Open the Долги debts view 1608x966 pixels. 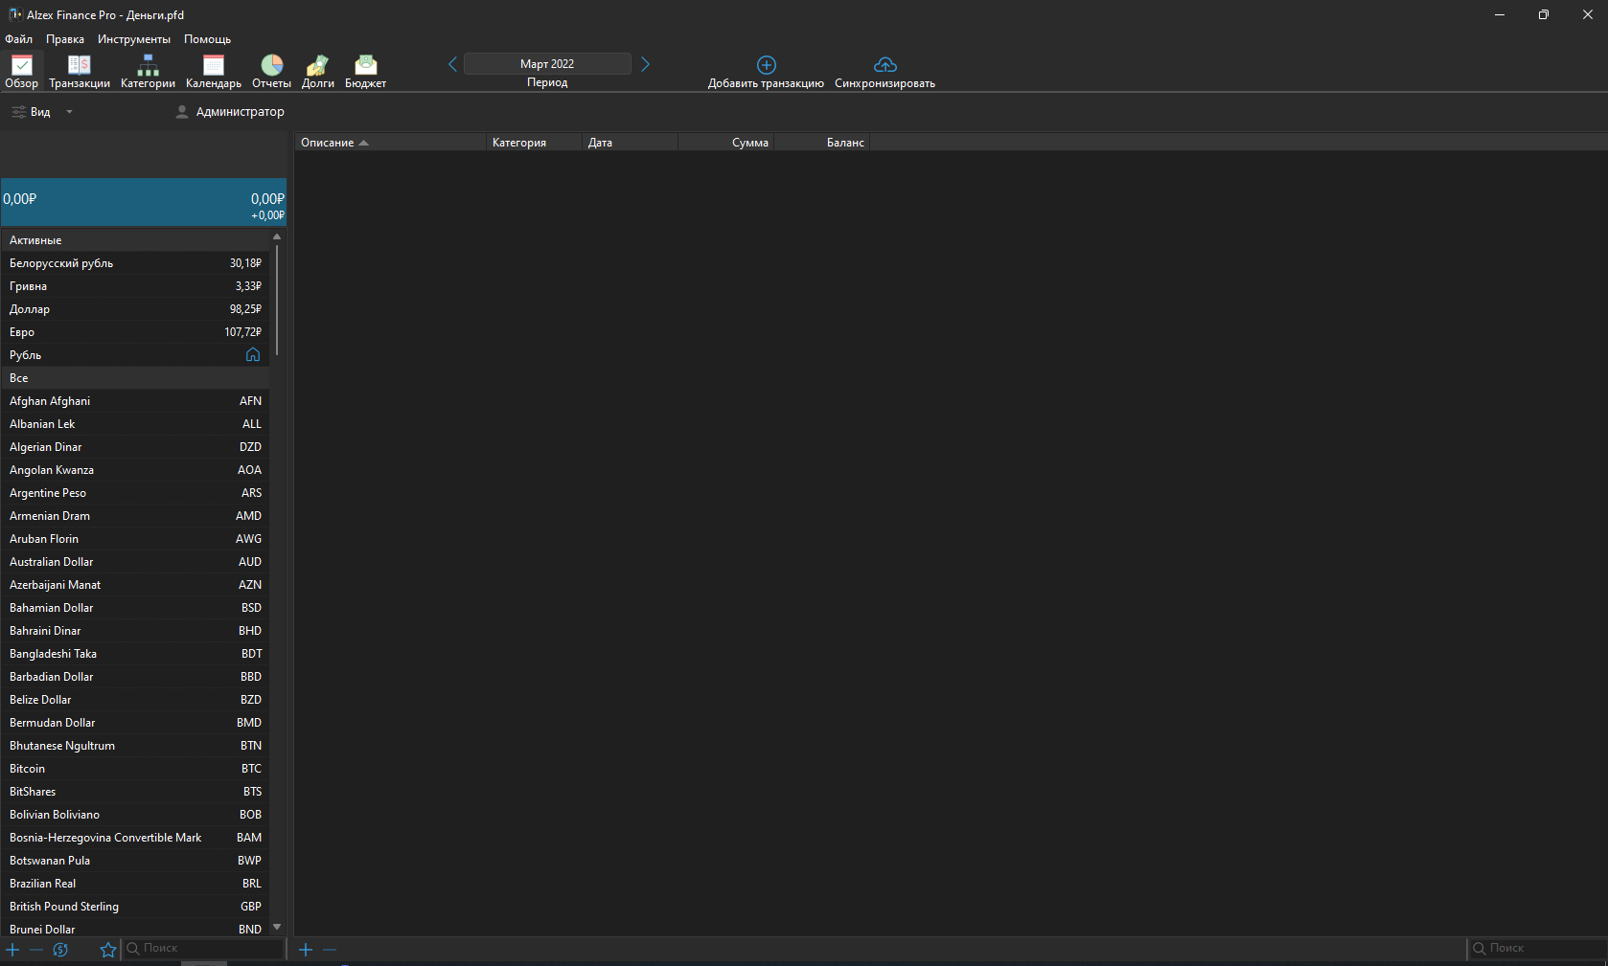click(318, 72)
